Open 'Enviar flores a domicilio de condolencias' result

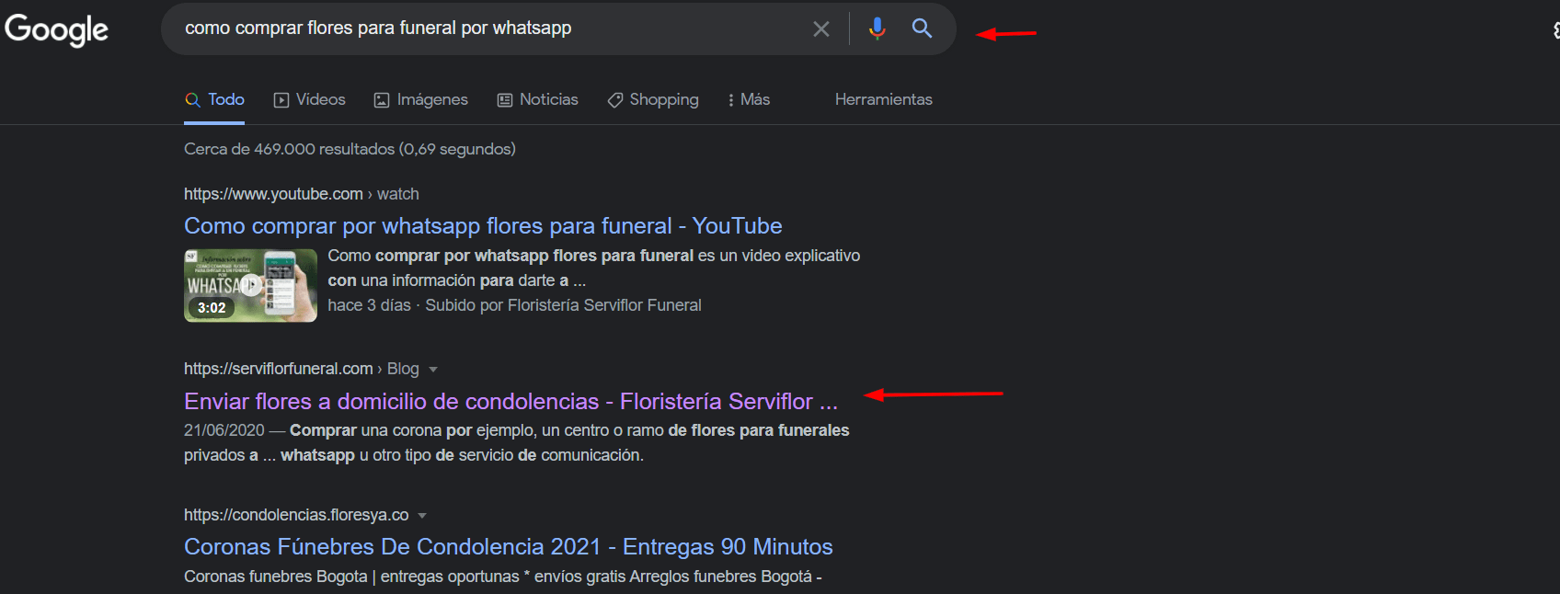pyautogui.click(x=510, y=401)
